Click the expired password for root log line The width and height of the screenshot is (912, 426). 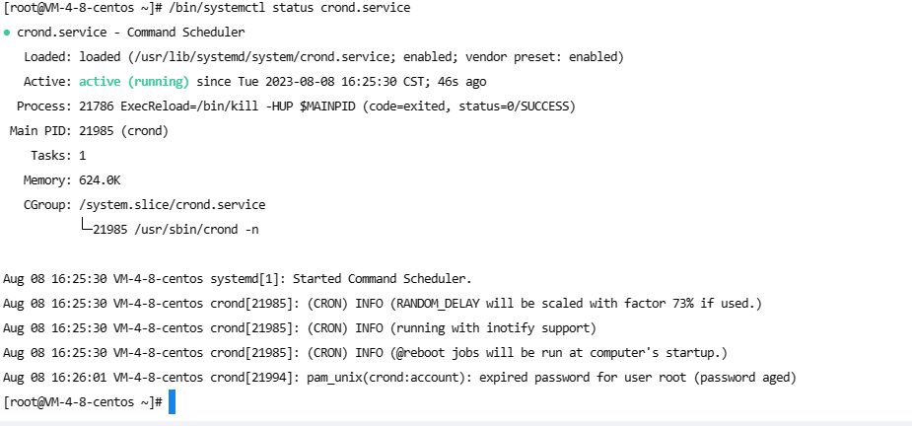click(399, 378)
